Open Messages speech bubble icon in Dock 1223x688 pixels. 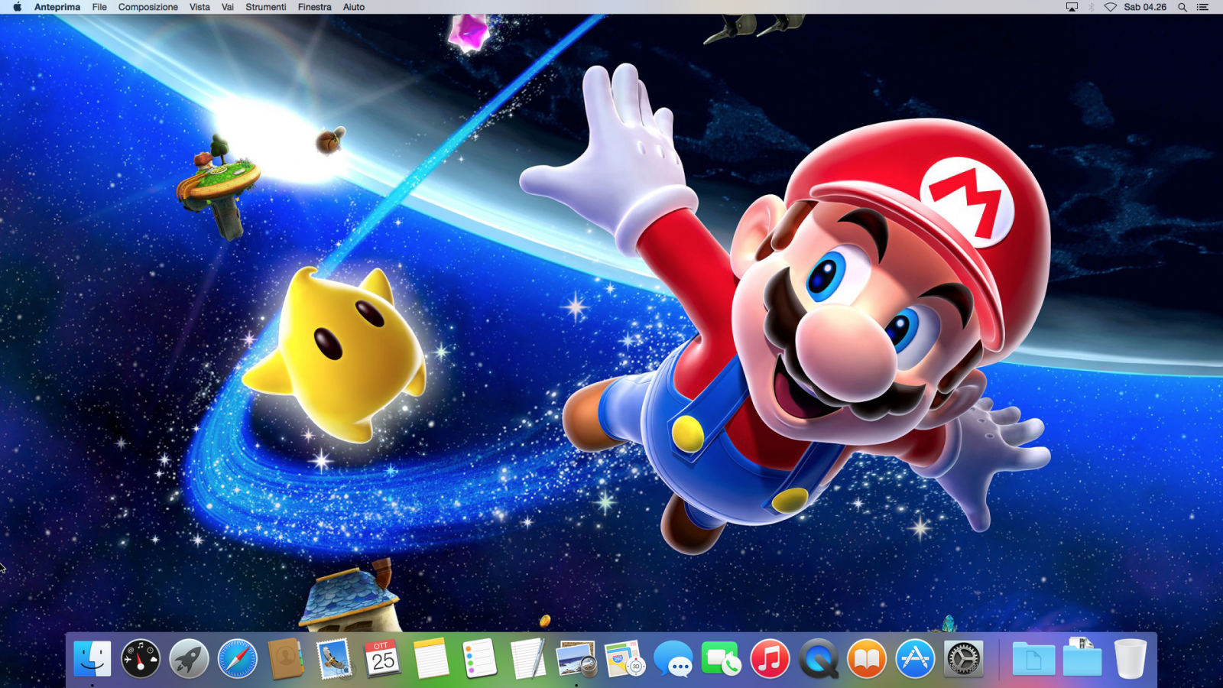(x=673, y=658)
